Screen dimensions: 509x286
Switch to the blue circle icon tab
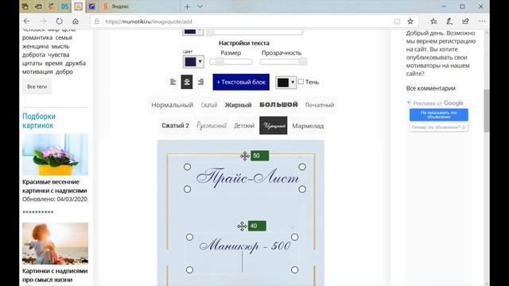92,6
